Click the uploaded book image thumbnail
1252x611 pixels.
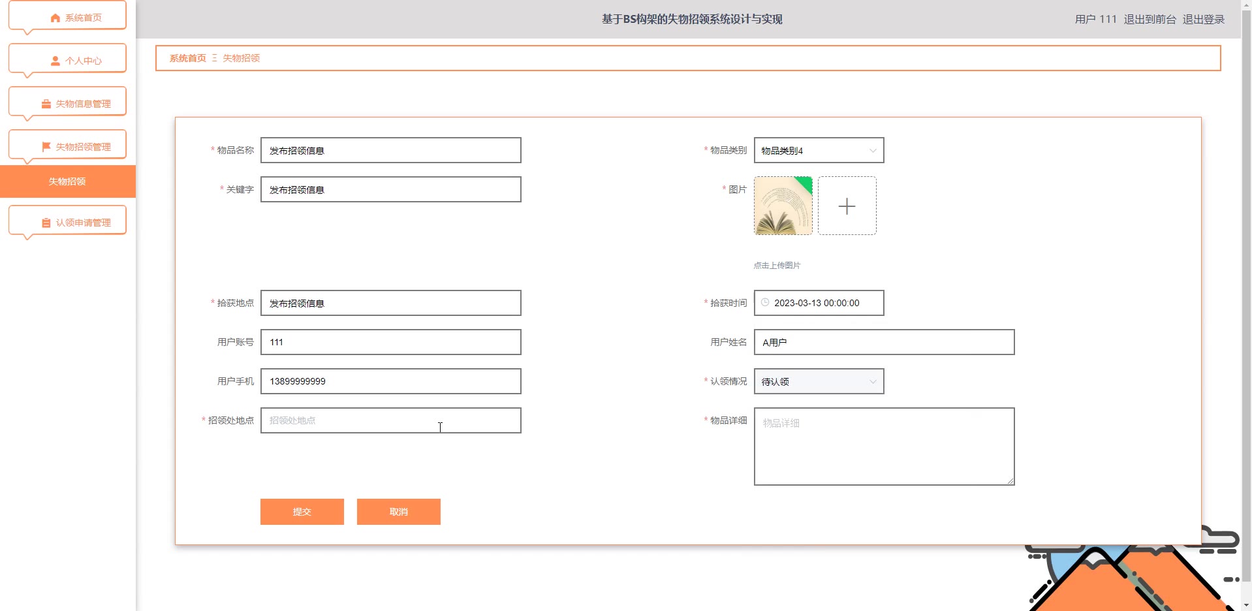[783, 206]
